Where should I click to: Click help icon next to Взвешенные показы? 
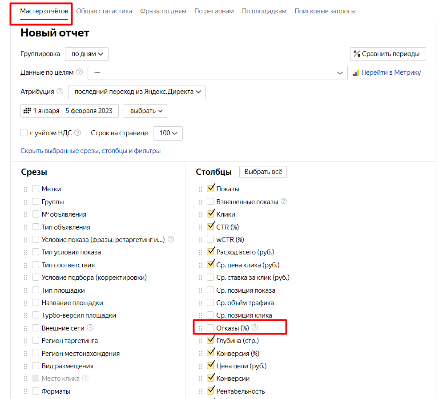click(284, 202)
